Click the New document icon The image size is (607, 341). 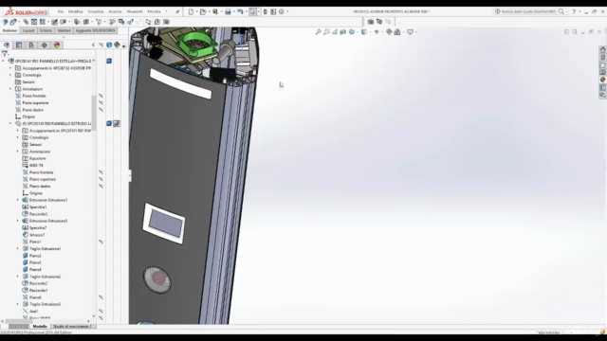coord(191,11)
